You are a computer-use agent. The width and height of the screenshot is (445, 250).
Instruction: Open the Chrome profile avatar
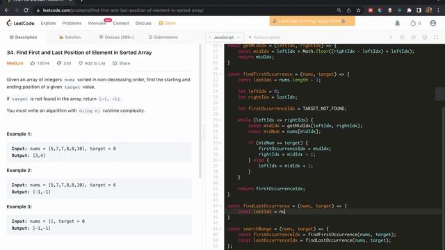click(428, 10)
